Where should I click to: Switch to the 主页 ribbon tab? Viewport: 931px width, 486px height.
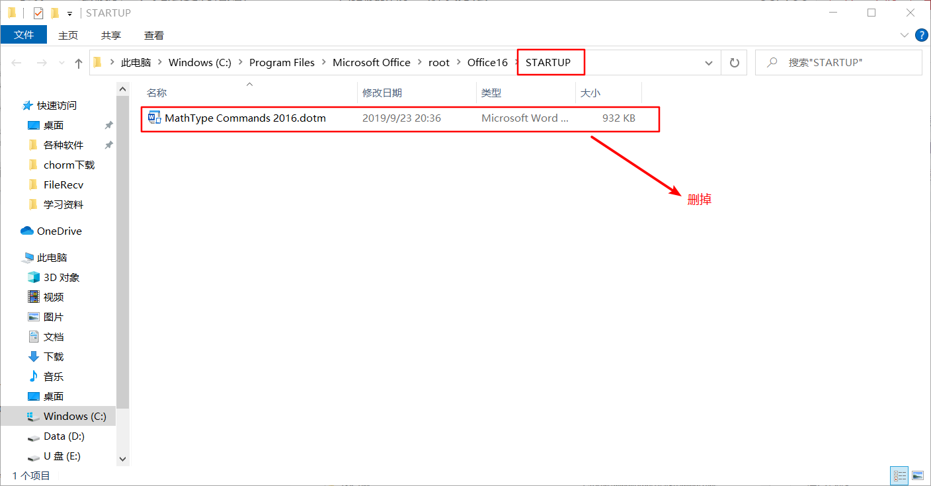(68, 35)
